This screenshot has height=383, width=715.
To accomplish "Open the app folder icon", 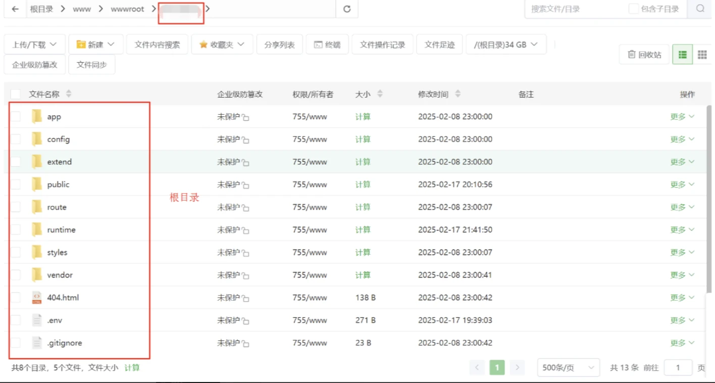I will point(37,116).
